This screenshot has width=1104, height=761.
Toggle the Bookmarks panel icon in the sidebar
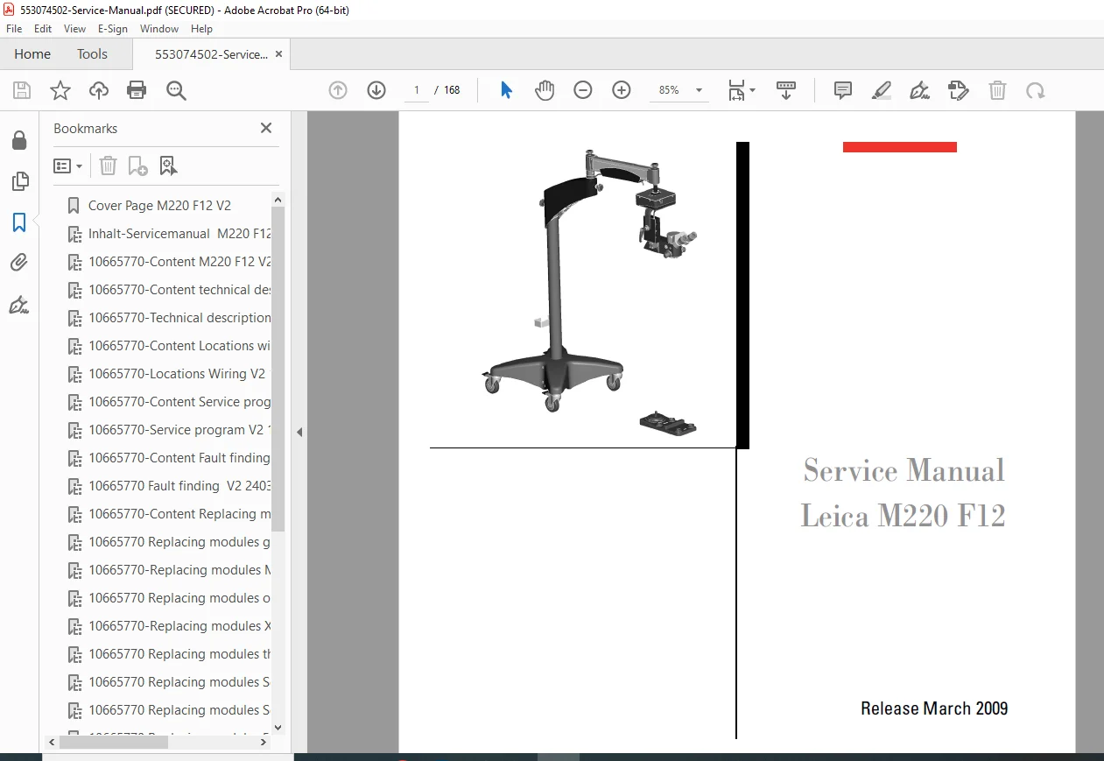19,222
